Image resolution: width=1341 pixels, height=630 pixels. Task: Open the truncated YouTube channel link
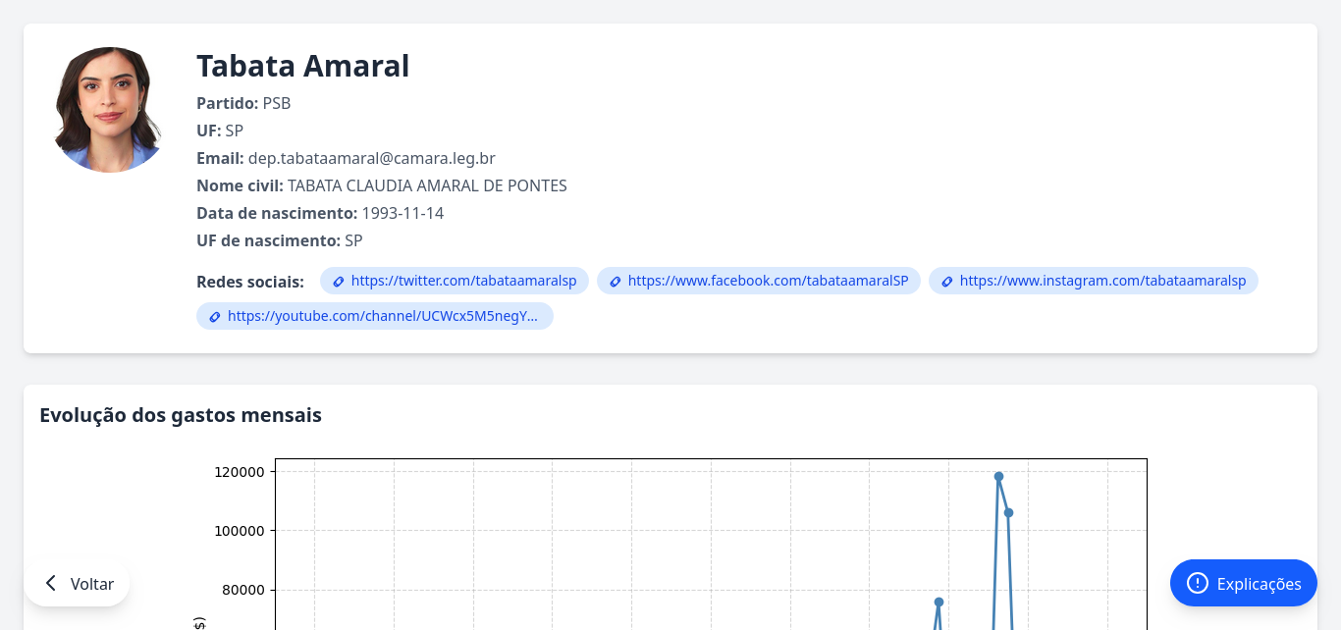[383, 316]
